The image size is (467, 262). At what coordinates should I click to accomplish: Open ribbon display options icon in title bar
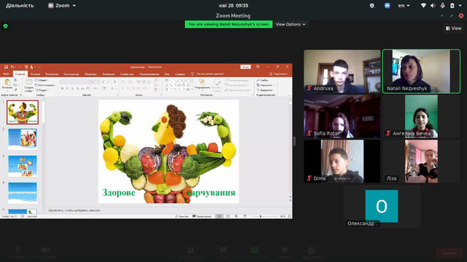[258, 67]
